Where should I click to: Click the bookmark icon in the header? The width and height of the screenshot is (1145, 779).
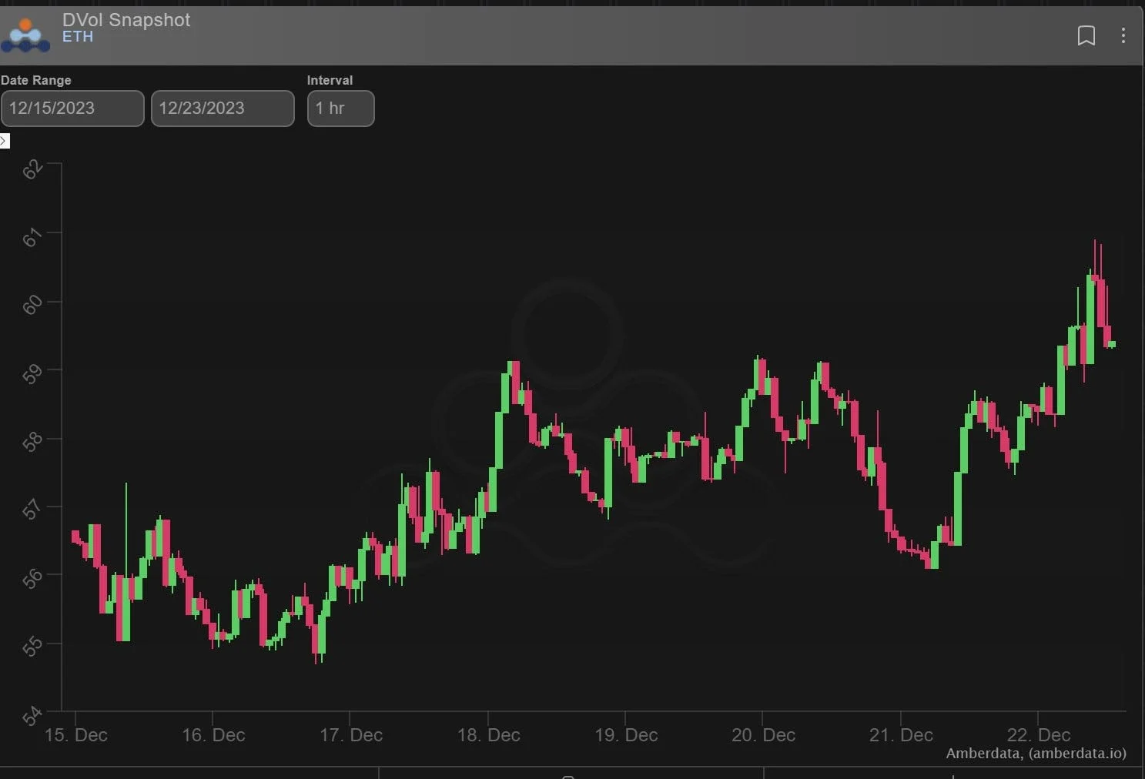coord(1086,35)
